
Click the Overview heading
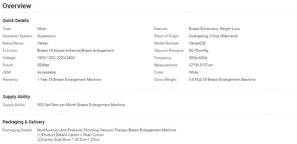click(17, 6)
